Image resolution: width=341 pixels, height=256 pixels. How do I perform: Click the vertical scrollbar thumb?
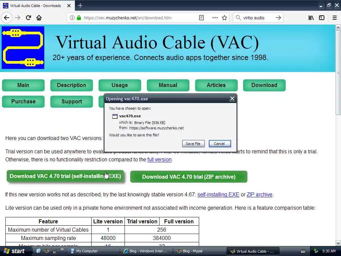coord(338,73)
